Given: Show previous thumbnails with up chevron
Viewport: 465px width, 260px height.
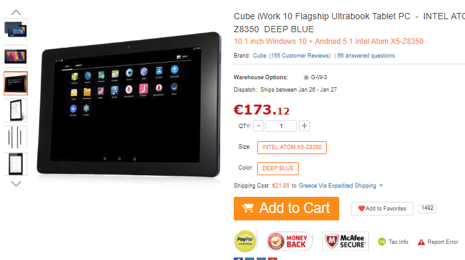Looking at the screenshot, I should pos(16,12).
